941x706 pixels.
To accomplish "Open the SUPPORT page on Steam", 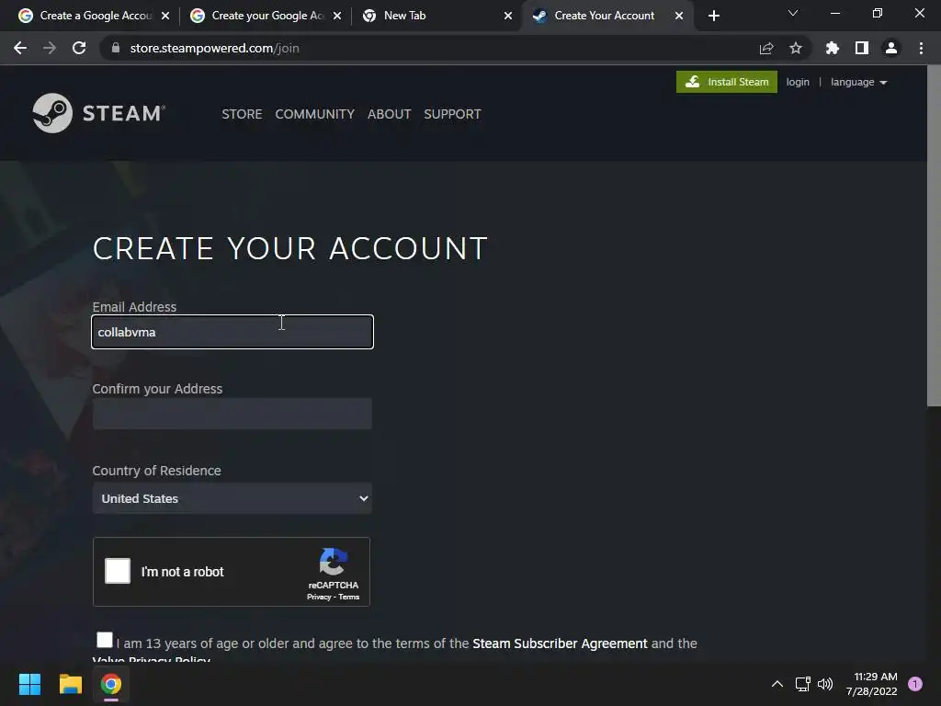I will point(452,114).
